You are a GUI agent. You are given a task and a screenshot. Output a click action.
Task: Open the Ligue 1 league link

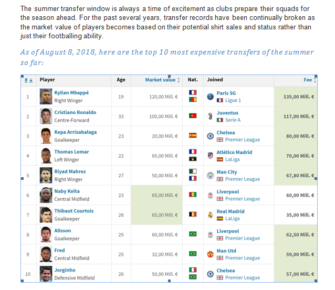click(232, 100)
